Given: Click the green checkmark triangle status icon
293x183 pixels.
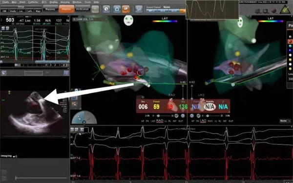Looking at the screenshot, I should 285,9.
